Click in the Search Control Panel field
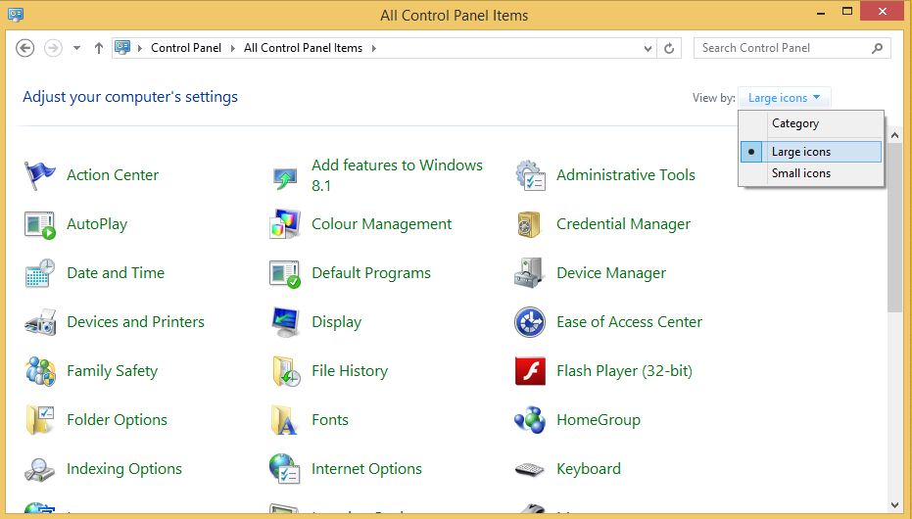 [782, 48]
